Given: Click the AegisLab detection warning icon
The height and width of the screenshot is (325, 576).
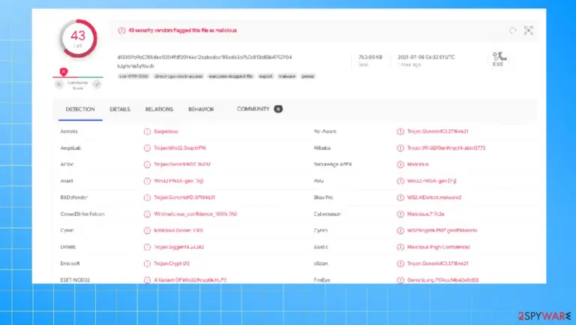Looking at the screenshot, I should (147, 148).
